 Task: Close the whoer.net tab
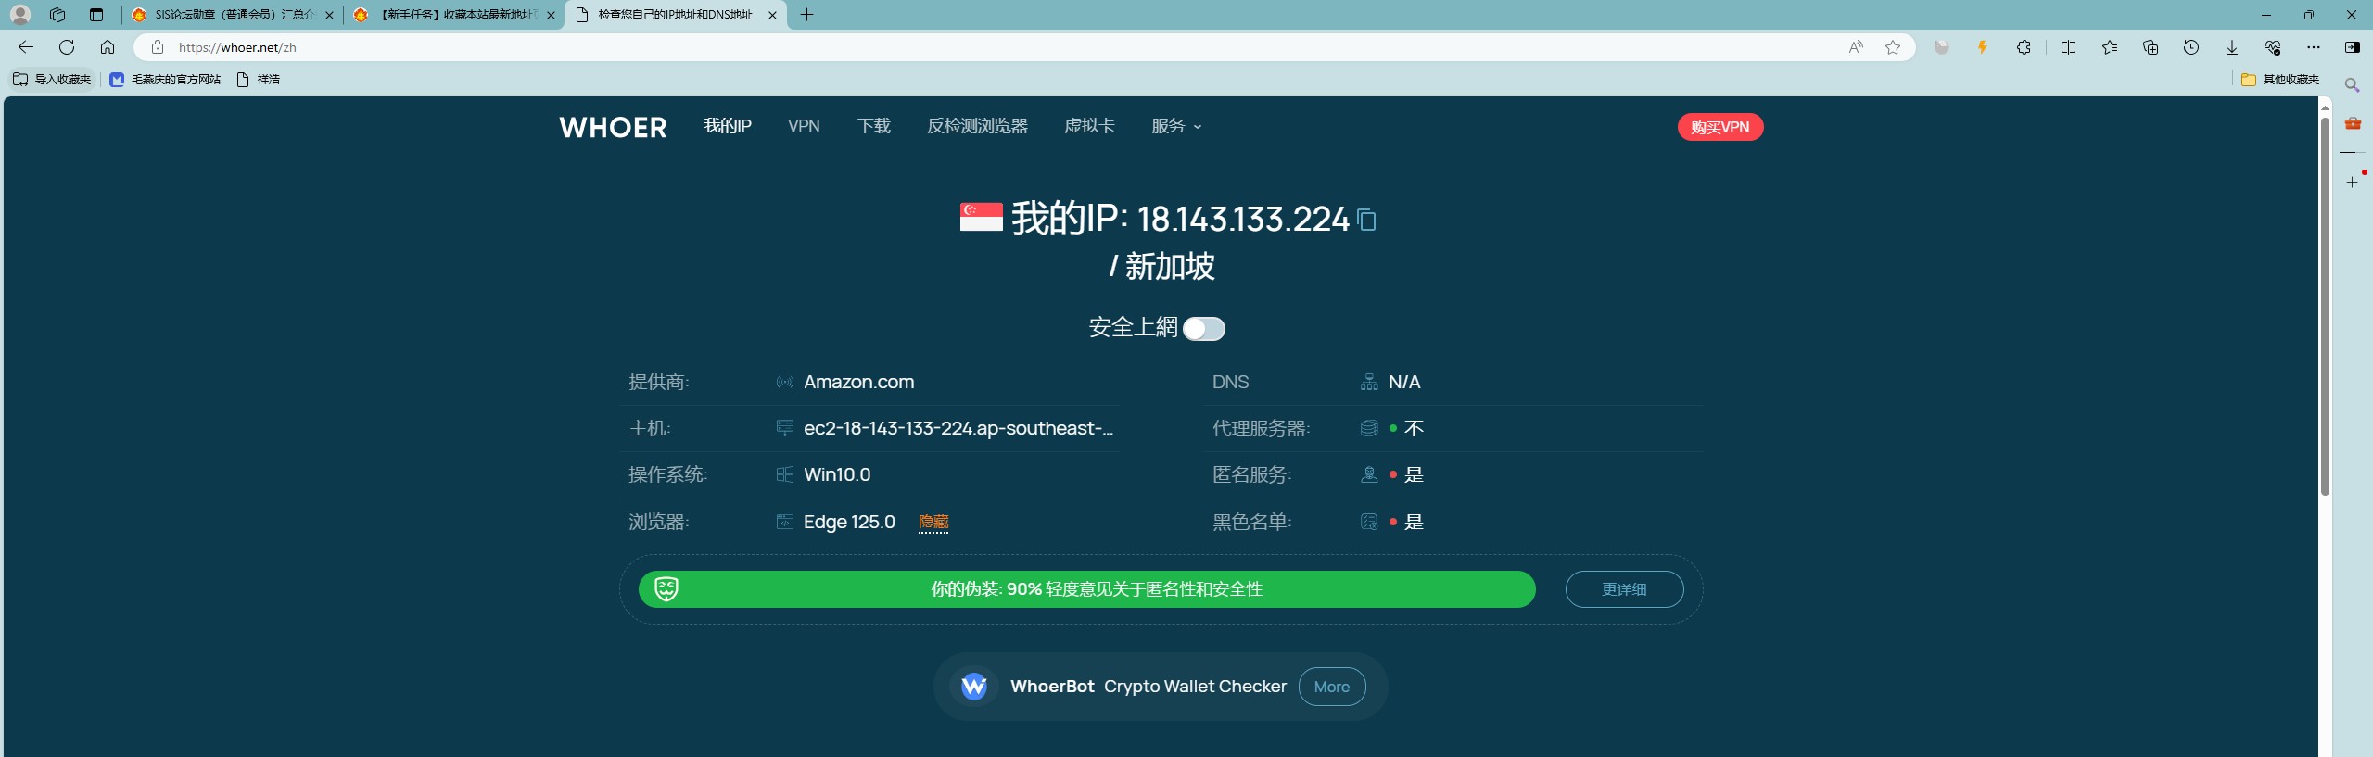pos(772,15)
